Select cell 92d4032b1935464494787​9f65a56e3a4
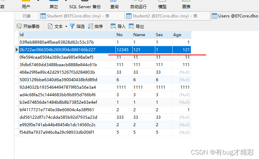 [x=67, y=87]
